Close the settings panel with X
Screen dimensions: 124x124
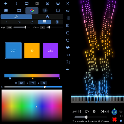68,4
